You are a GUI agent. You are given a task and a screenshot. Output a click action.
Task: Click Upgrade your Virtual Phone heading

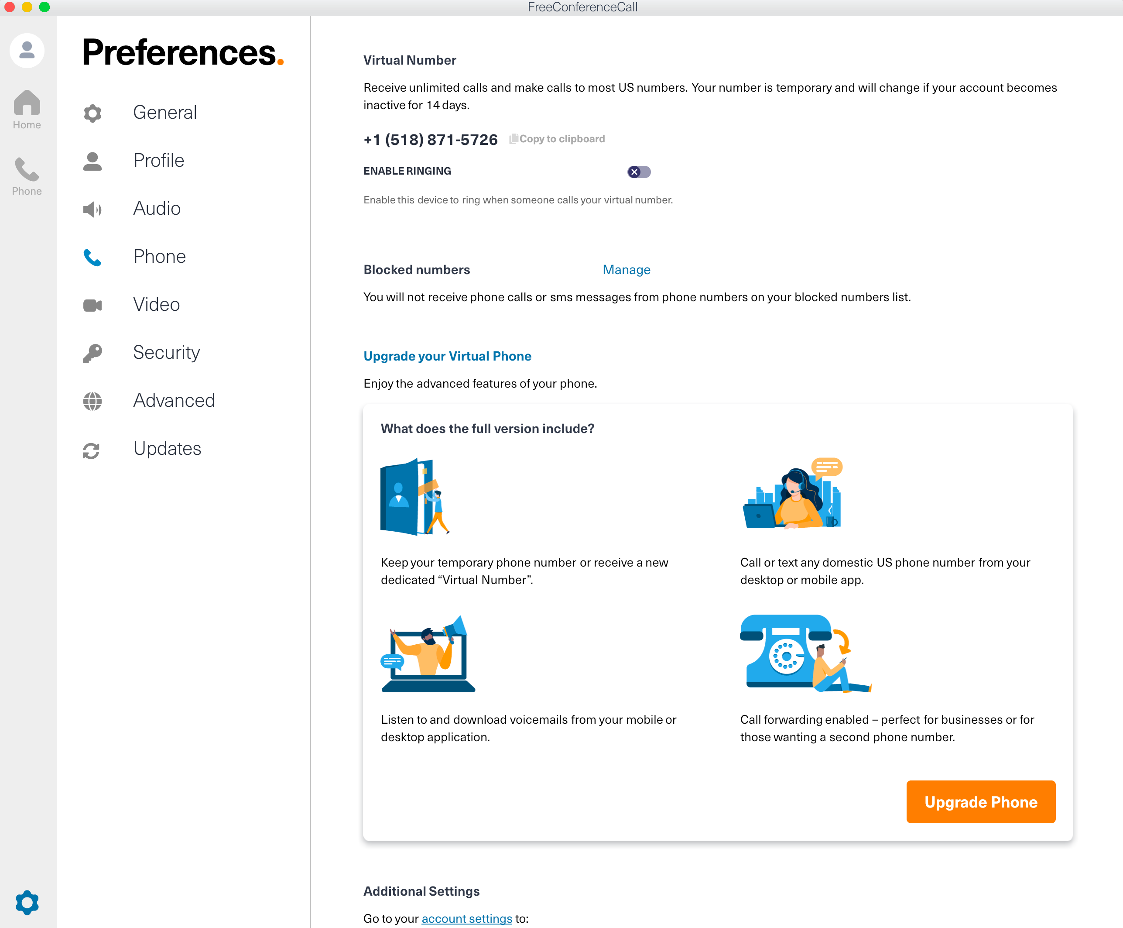tap(447, 356)
